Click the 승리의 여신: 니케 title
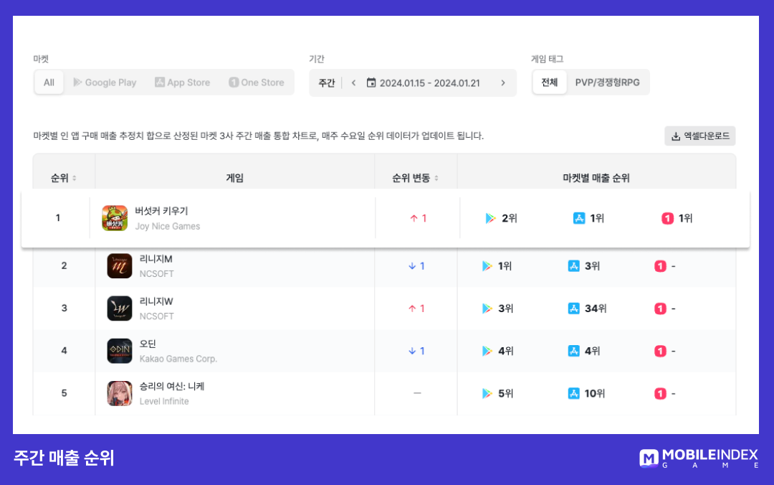Viewport: 774px width, 485px height. (172, 387)
